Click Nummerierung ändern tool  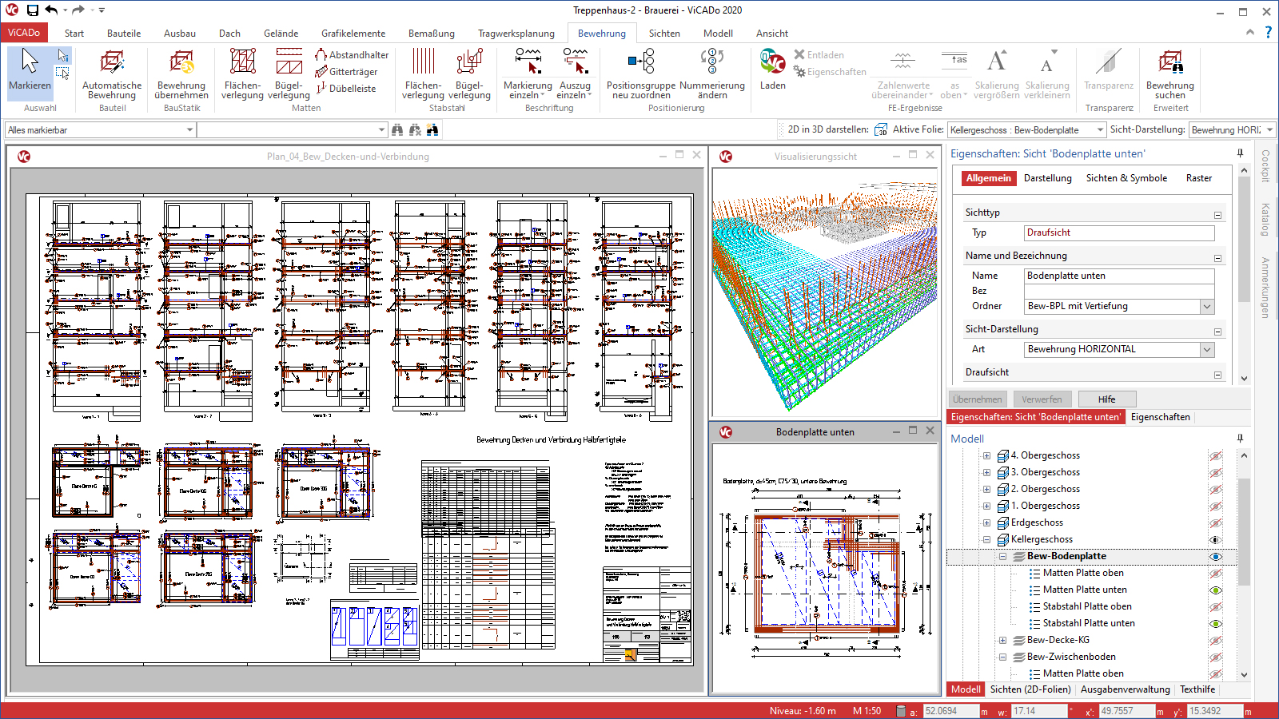tap(712, 73)
